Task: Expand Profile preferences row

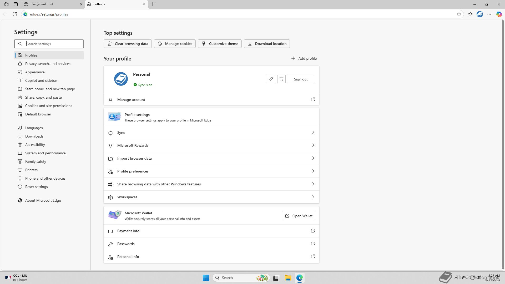Action: click(x=211, y=171)
